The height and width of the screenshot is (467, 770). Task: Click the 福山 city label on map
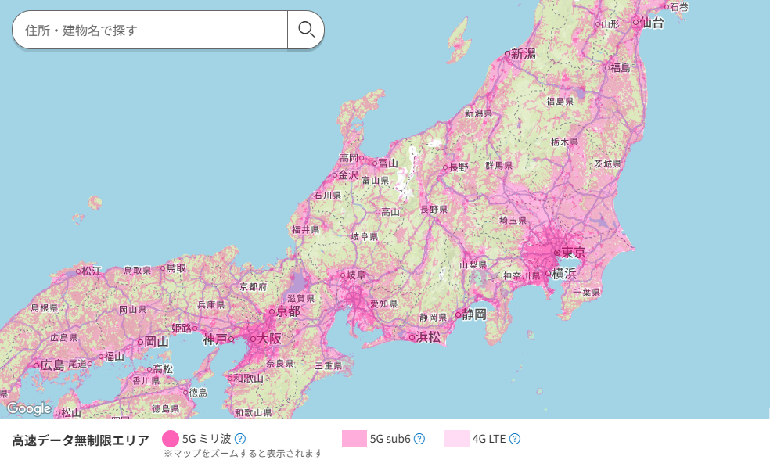click(x=114, y=357)
